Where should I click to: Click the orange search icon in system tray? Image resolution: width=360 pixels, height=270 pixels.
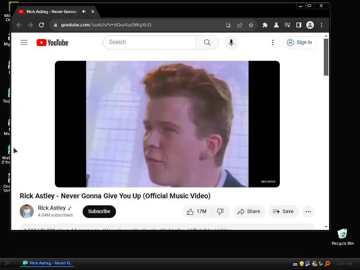click(x=327, y=264)
